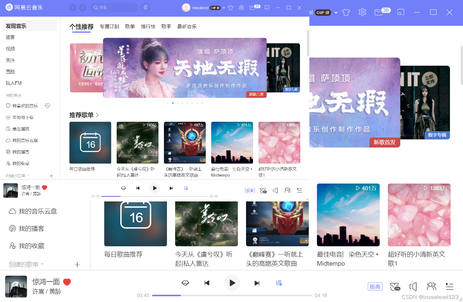Switch to the 歌单 tab
This screenshot has width=463, height=302.
click(130, 27)
